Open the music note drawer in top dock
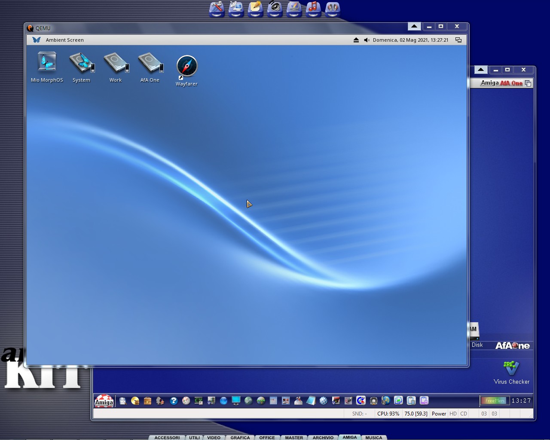This screenshot has width=550, height=440. pos(313,9)
